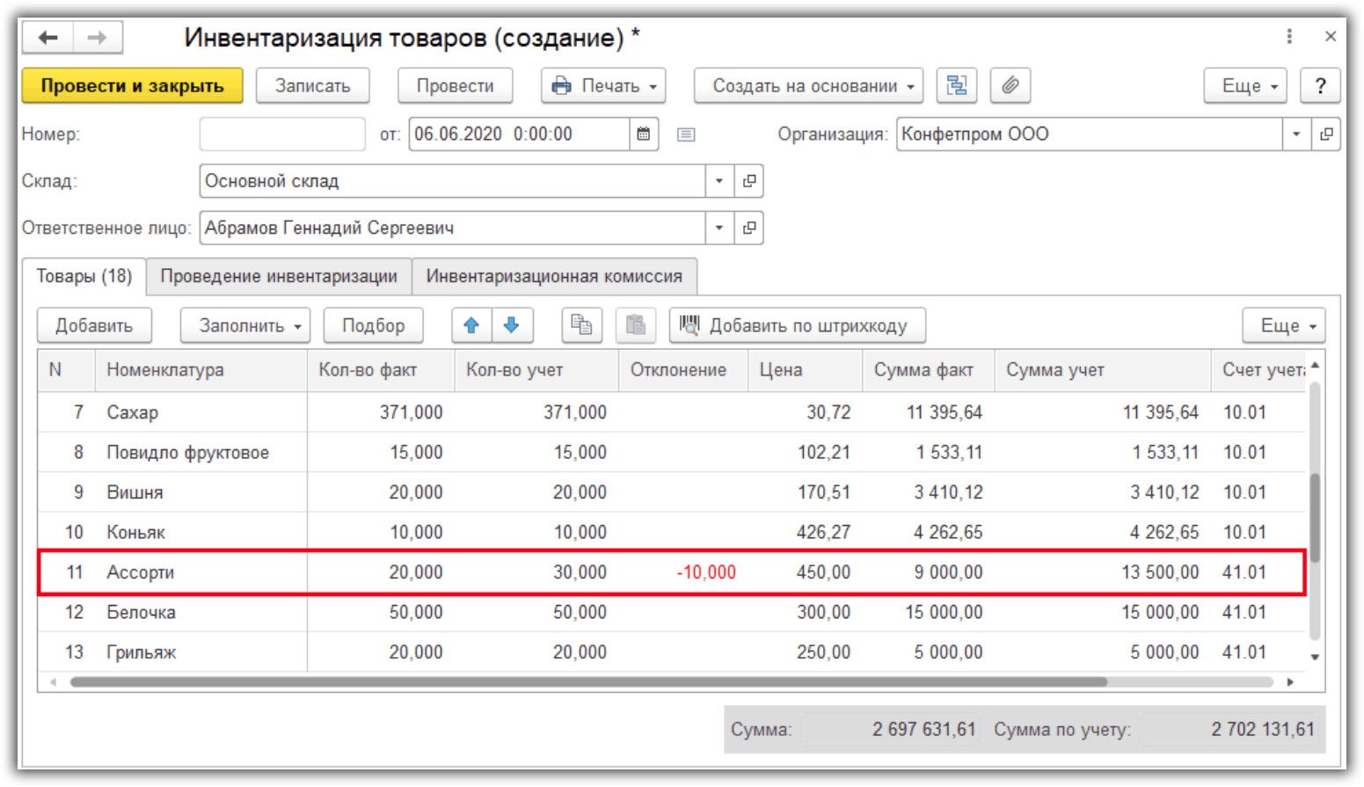Click the horizontal scrollbar of the table

coord(587,681)
